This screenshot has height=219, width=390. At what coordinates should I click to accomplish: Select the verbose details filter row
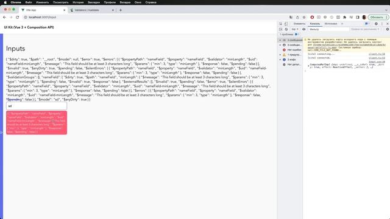290,64
